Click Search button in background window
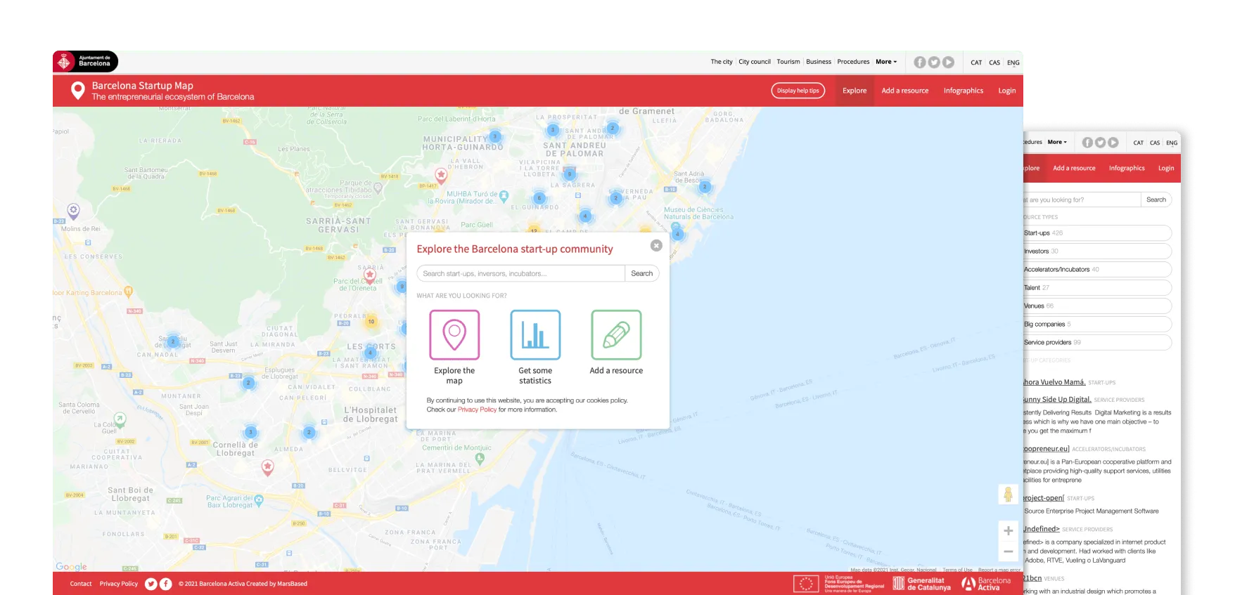The width and height of the screenshot is (1235, 595). (1156, 200)
